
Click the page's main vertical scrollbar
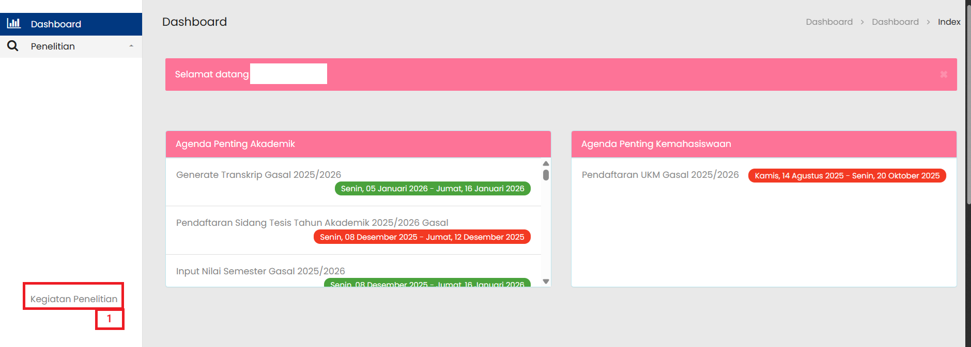coord(968,103)
